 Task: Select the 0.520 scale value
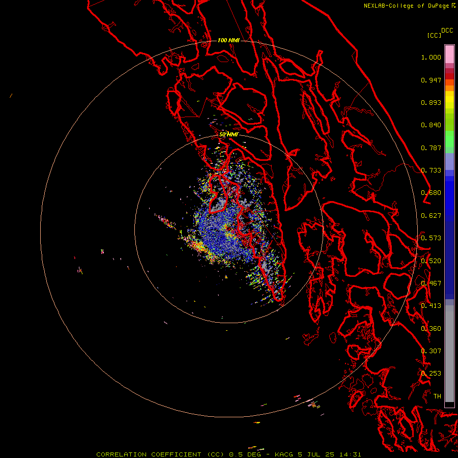[x=431, y=261]
